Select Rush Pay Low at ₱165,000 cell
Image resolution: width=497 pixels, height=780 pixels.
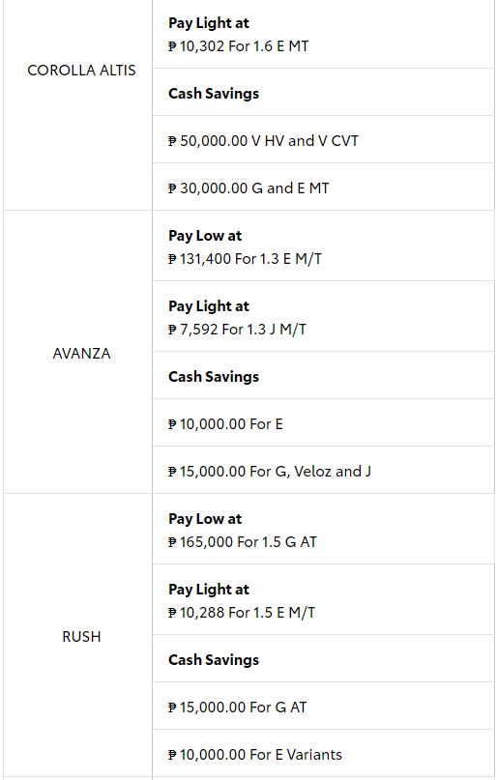[x=323, y=529]
